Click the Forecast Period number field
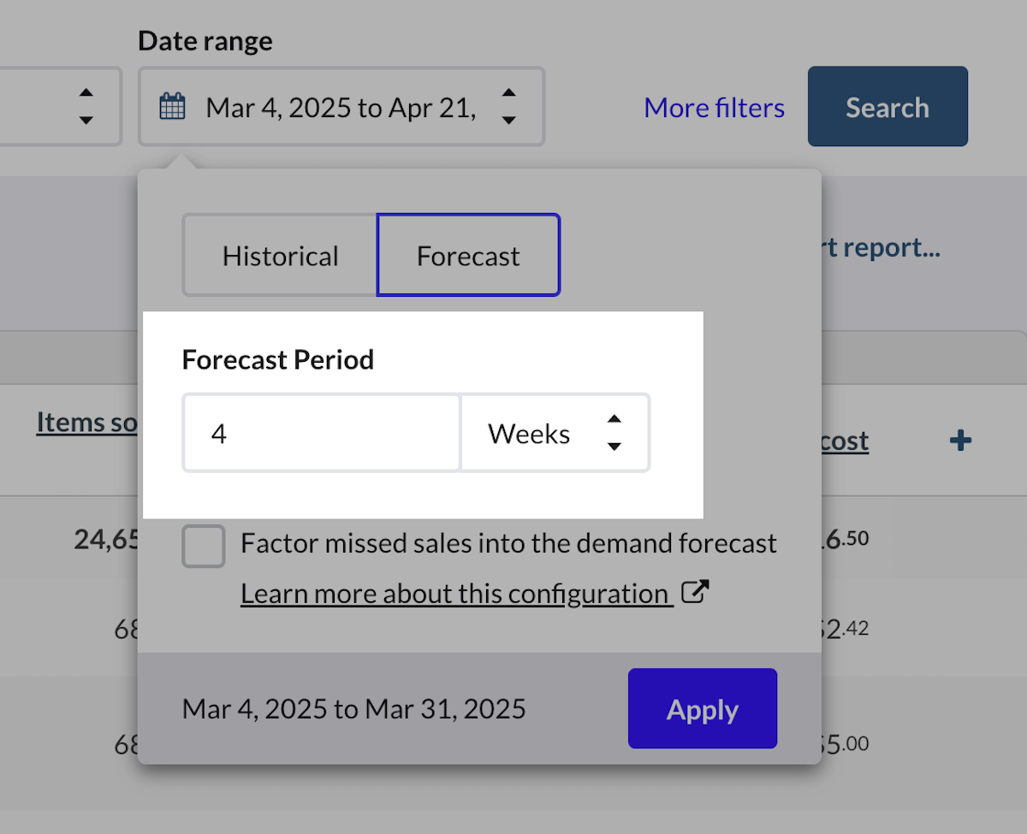Screen dimensions: 1027x834 point(321,433)
